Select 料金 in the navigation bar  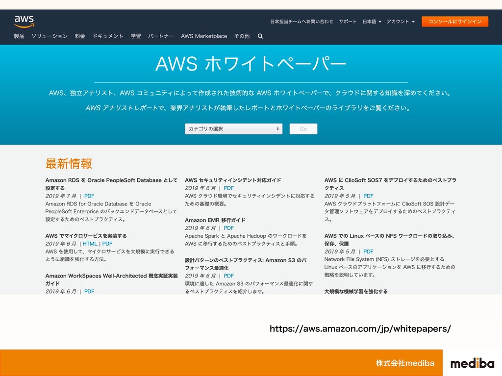click(x=80, y=36)
